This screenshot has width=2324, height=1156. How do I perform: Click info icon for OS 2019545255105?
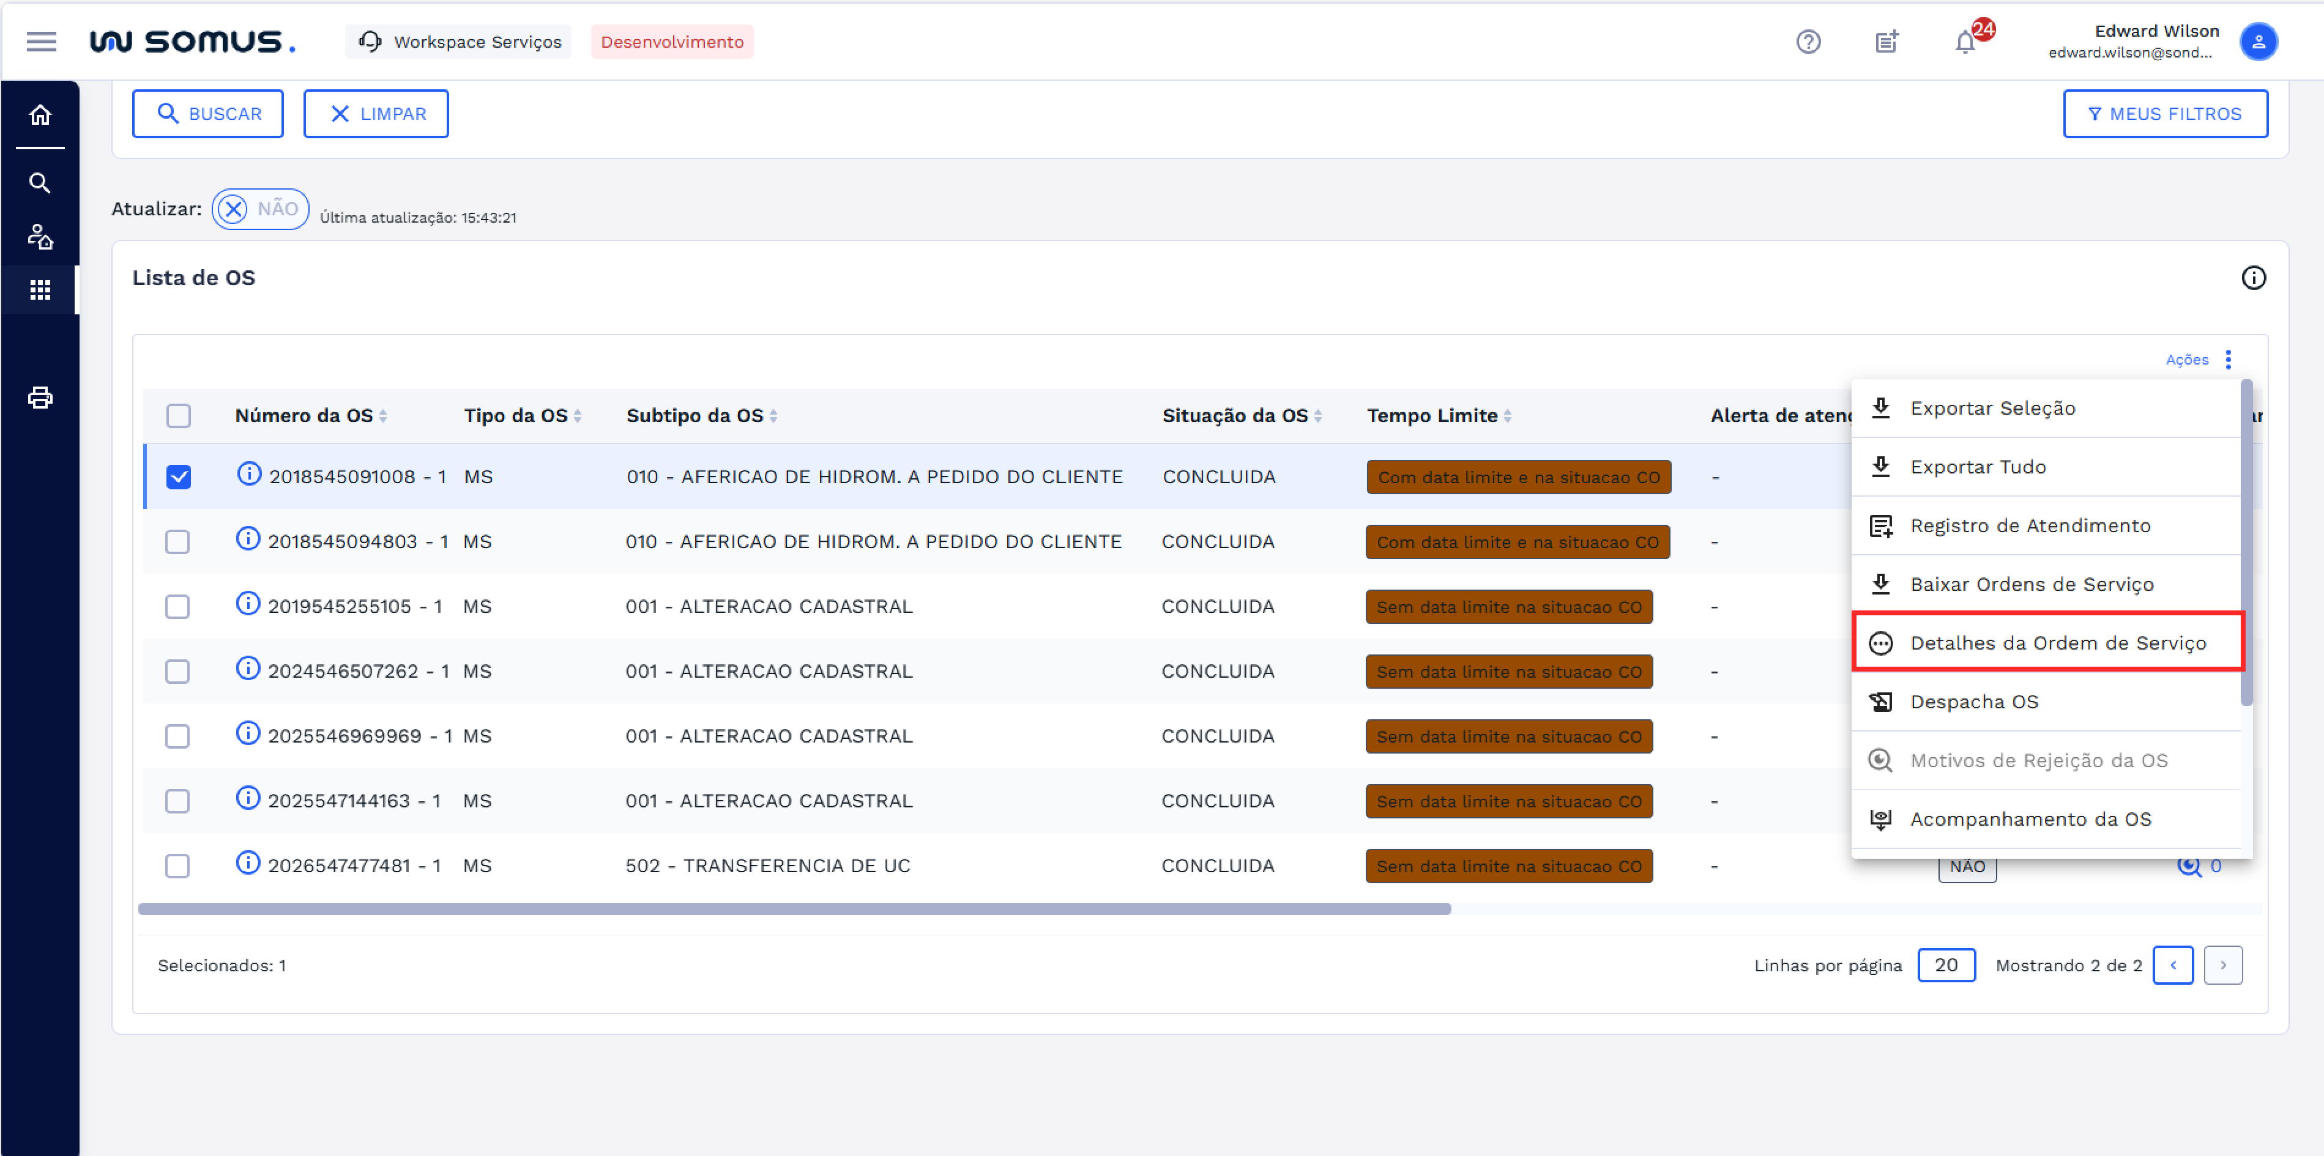248,603
